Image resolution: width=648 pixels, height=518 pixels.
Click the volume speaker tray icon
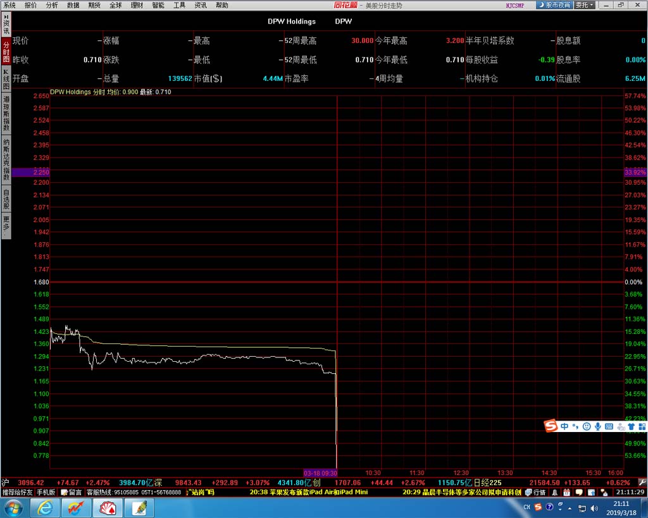coord(594,508)
